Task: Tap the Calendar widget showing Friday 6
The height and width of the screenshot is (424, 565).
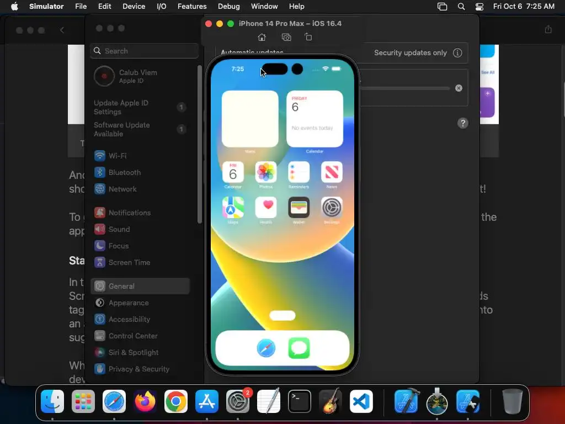Action: (315, 119)
